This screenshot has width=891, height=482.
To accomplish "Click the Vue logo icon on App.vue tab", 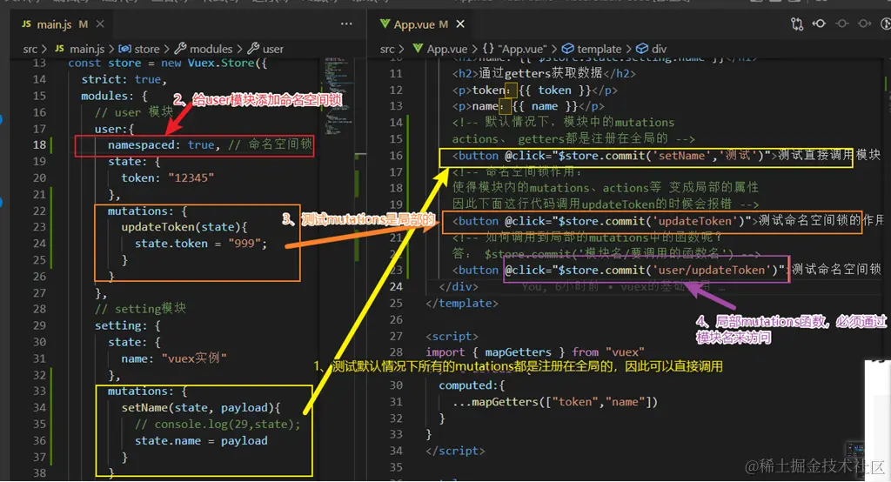I will coord(385,23).
